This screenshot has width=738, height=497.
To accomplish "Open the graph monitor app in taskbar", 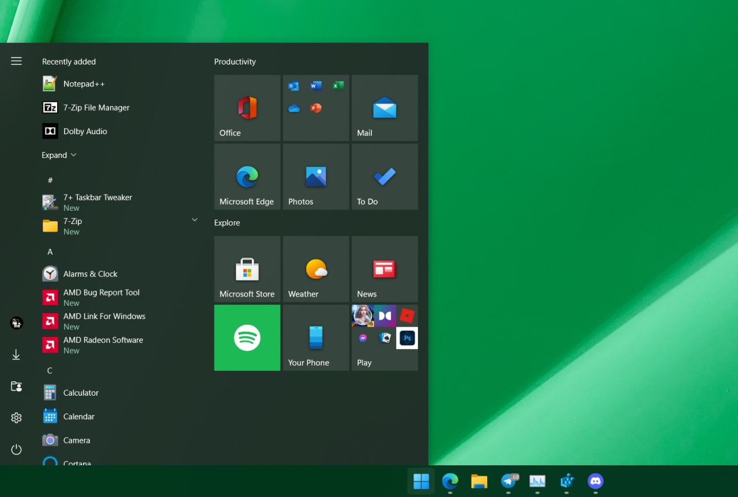I will click(x=537, y=481).
